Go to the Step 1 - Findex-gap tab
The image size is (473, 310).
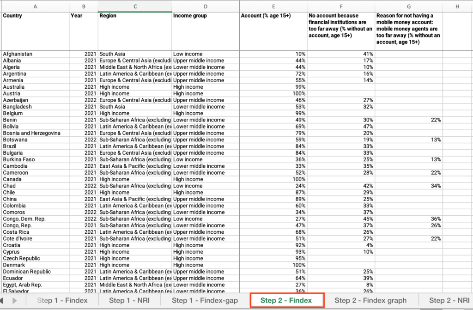pos(205,300)
